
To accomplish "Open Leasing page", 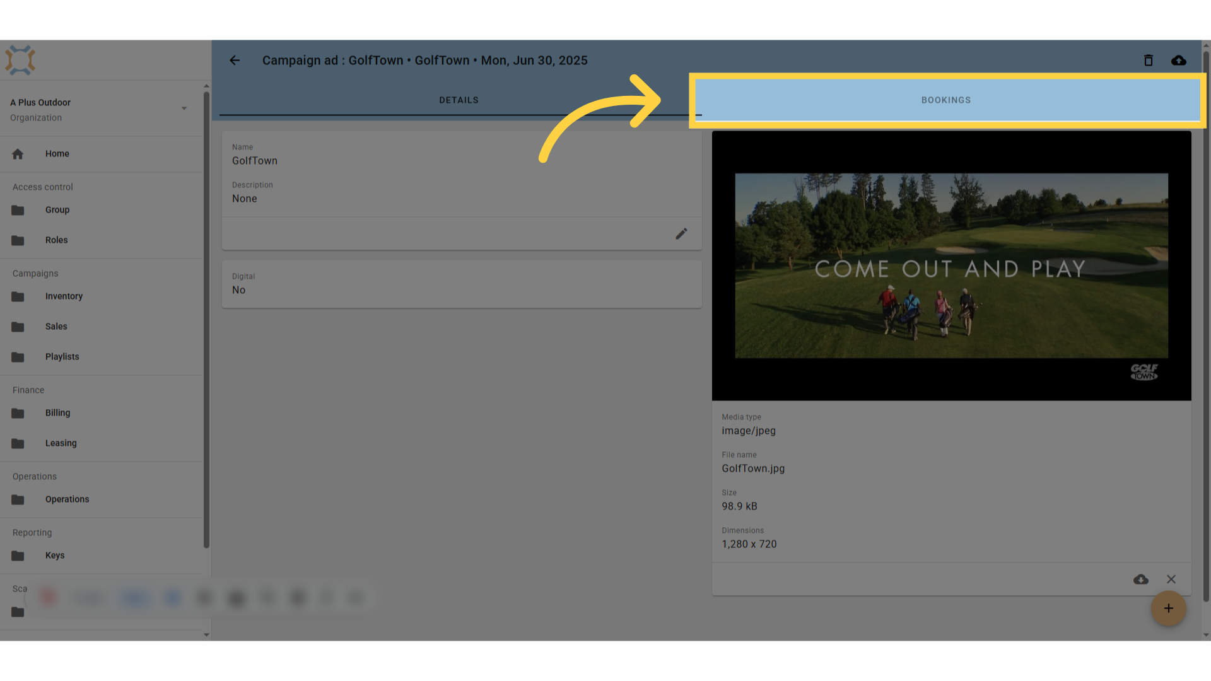I will pyautogui.click(x=61, y=443).
